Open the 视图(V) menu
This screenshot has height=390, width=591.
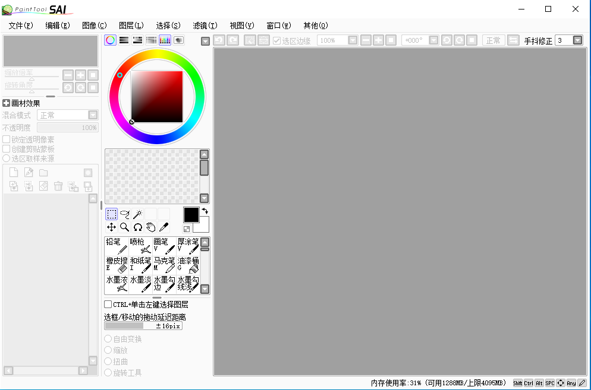(x=242, y=26)
